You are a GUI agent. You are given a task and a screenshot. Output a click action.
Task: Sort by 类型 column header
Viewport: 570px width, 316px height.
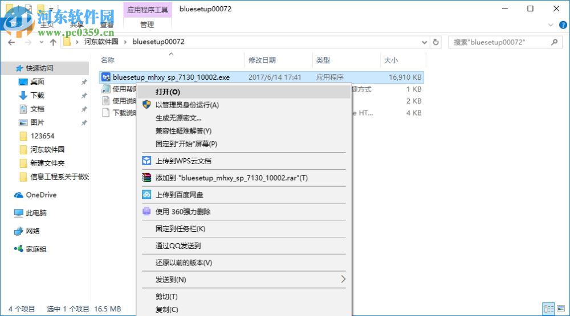click(x=323, y=60)
